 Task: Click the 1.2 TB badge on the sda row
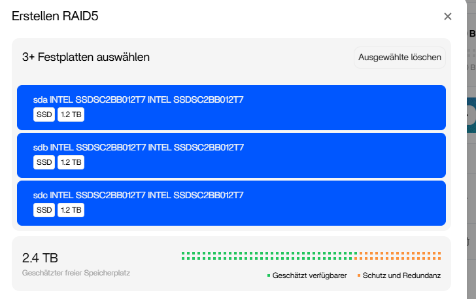[x=71, y=114]
